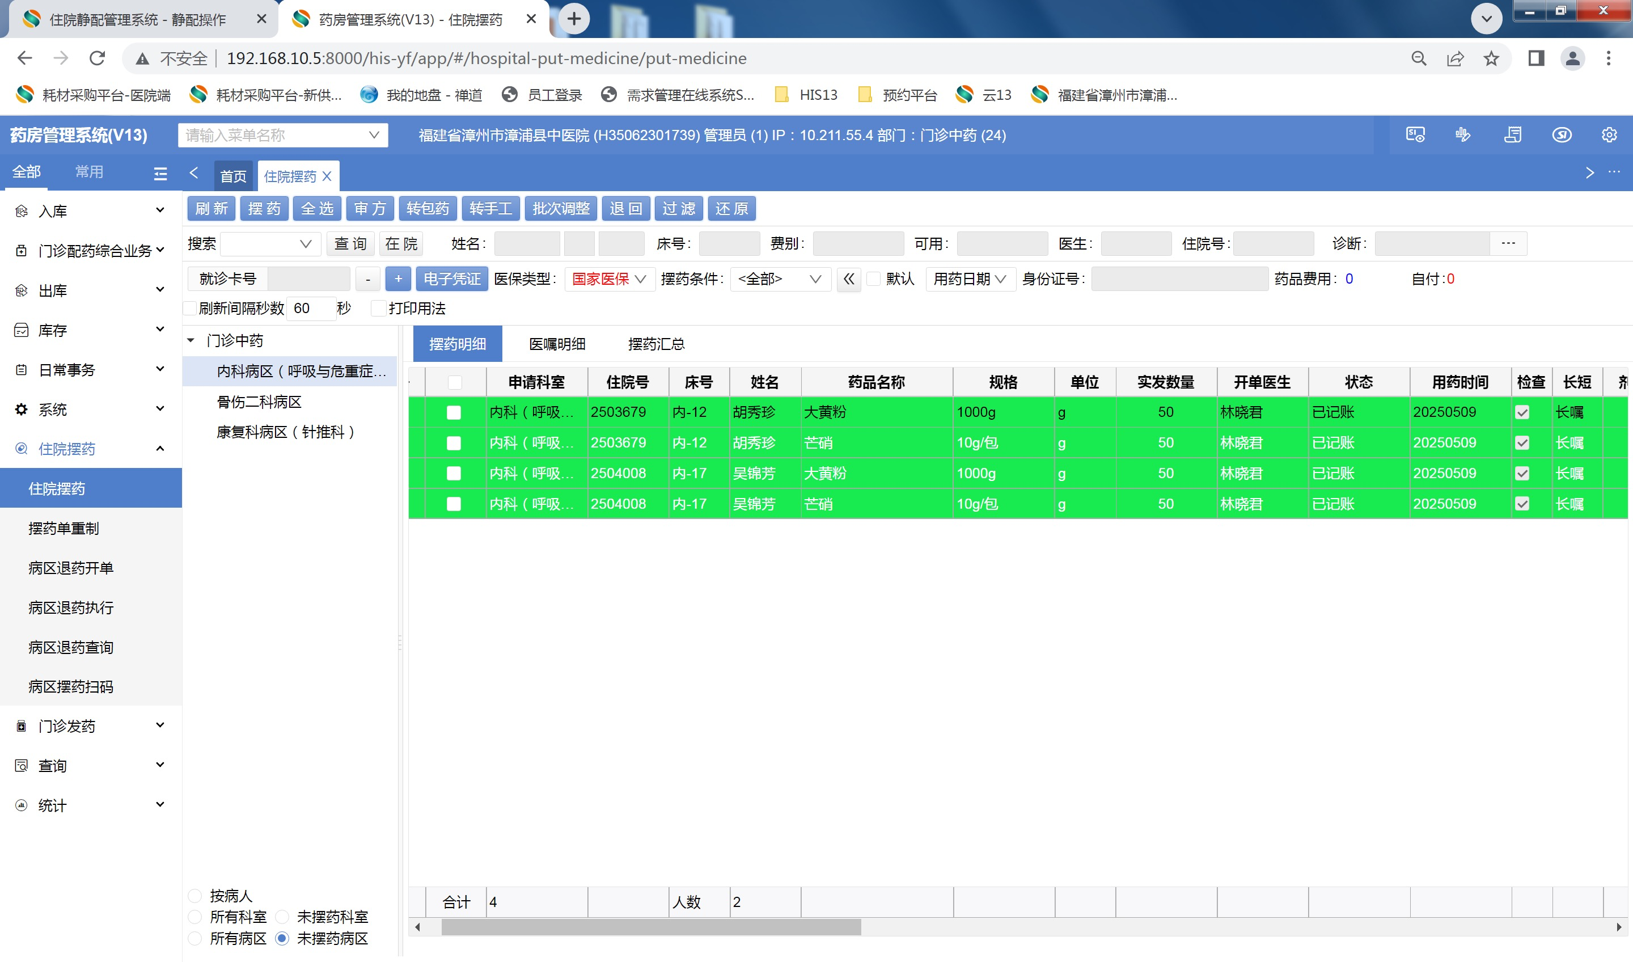
Task: Select the 按病人 radio option
Action: pos(195,896)
